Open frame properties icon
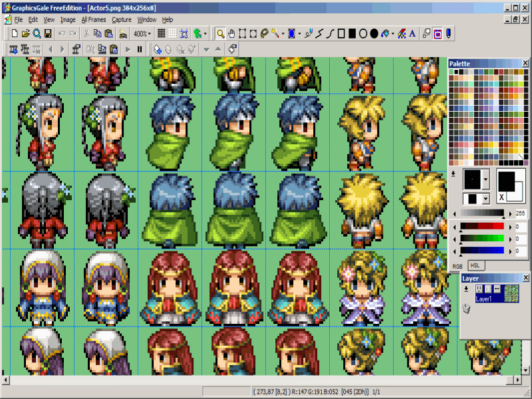Viewport: 532px width, 399px height. click(76, 49)
